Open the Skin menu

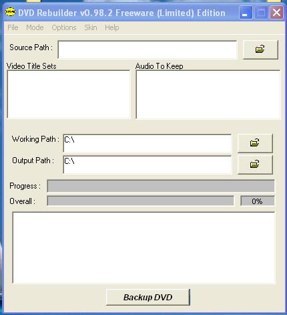(x=91, y=27)
